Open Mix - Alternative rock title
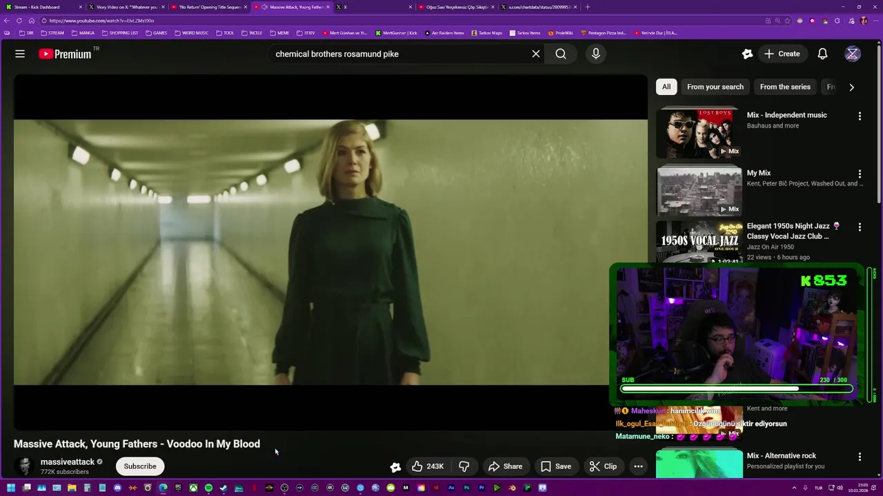 click(781, 455)
